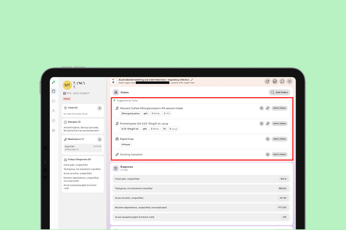Open the settings gear in the sidebar
Screen dimensions: 346x230
tap(54, 130)
